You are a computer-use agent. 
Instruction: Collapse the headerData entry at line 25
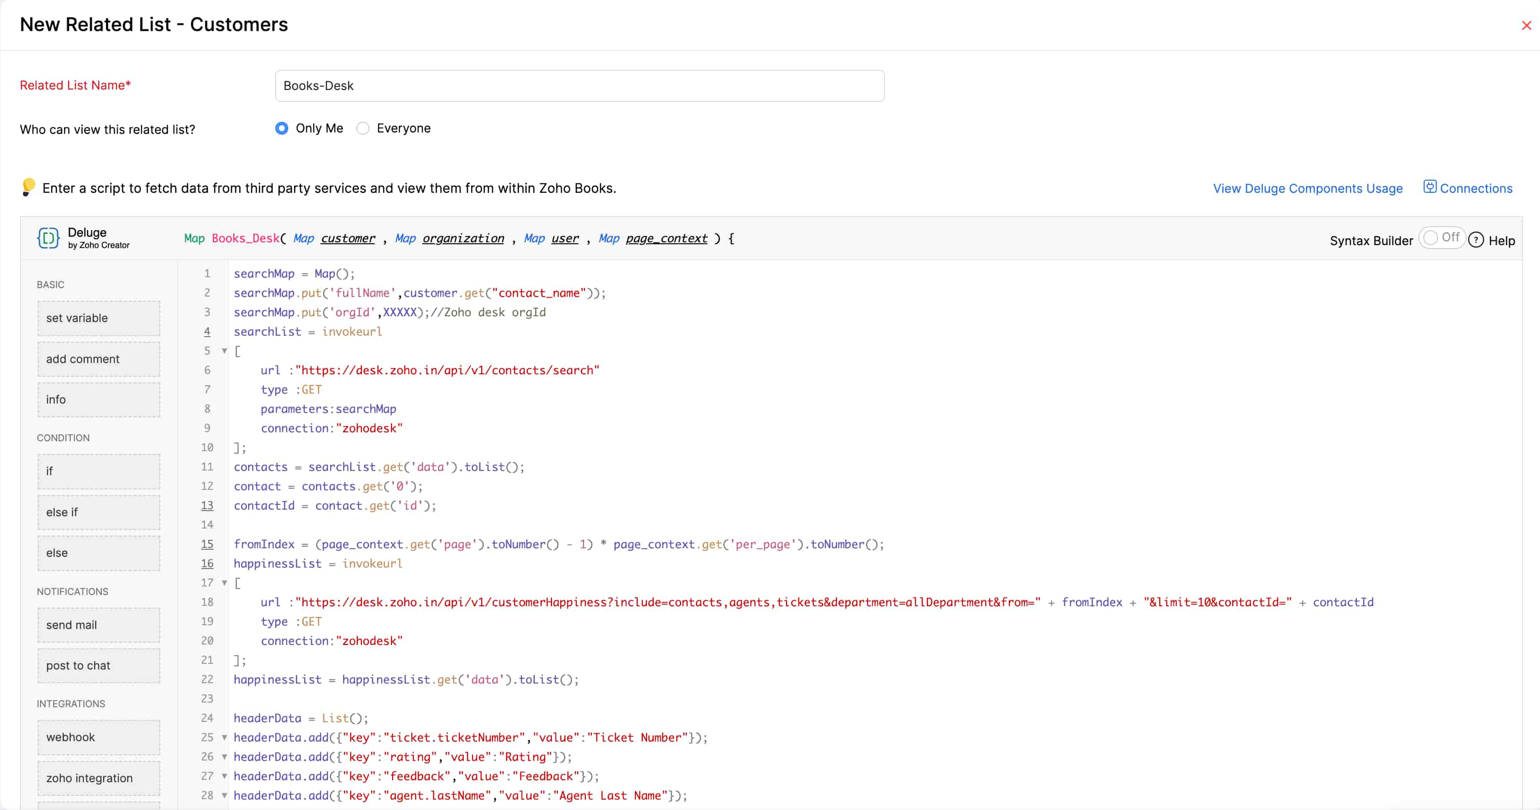(224, 737)
